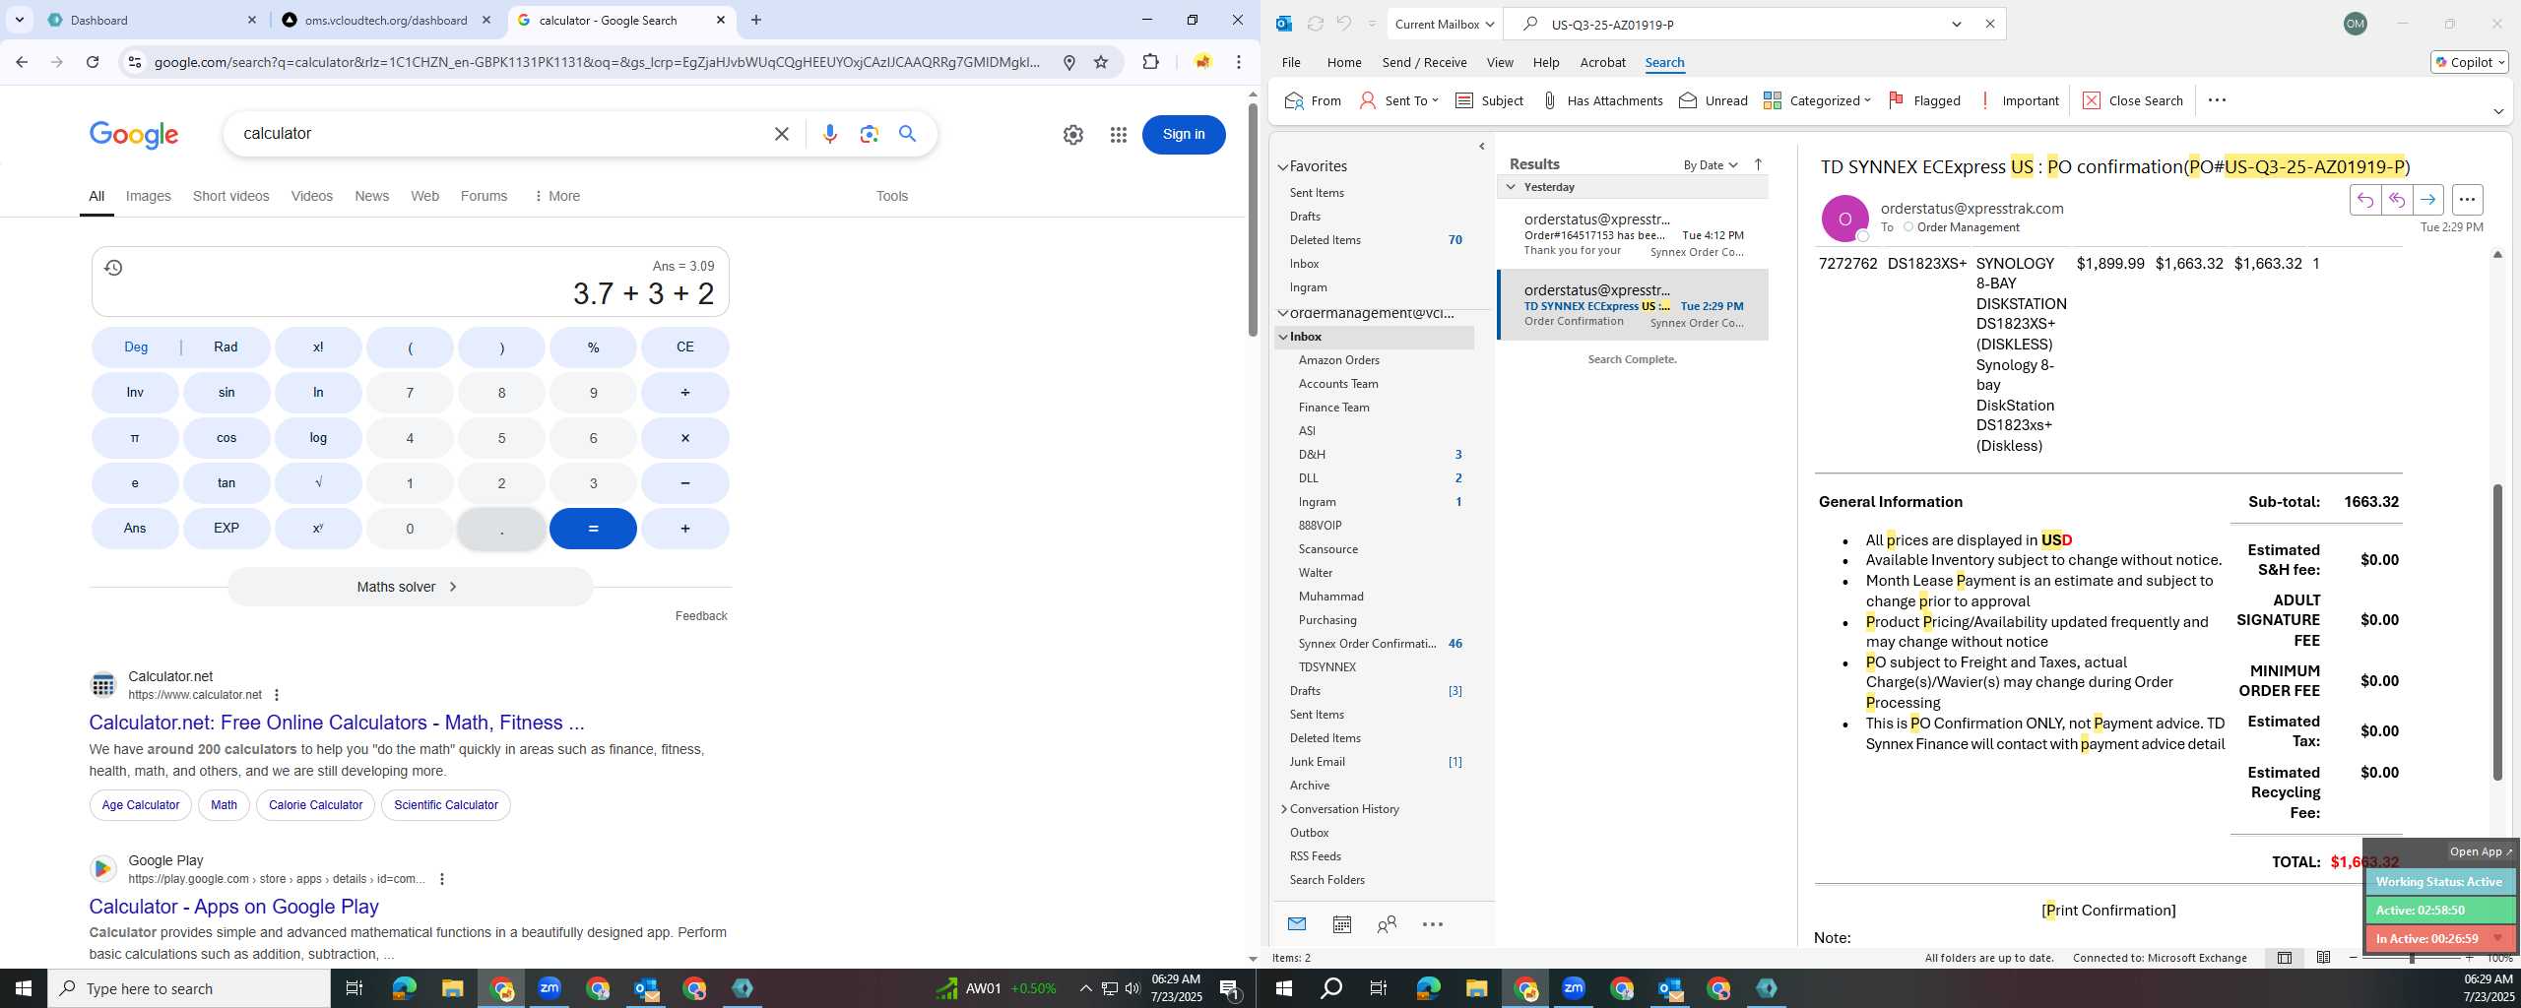Switch to oms.vcloudtech.org dashboard tab
The image size is (2521, 1008).
point(386,20)
